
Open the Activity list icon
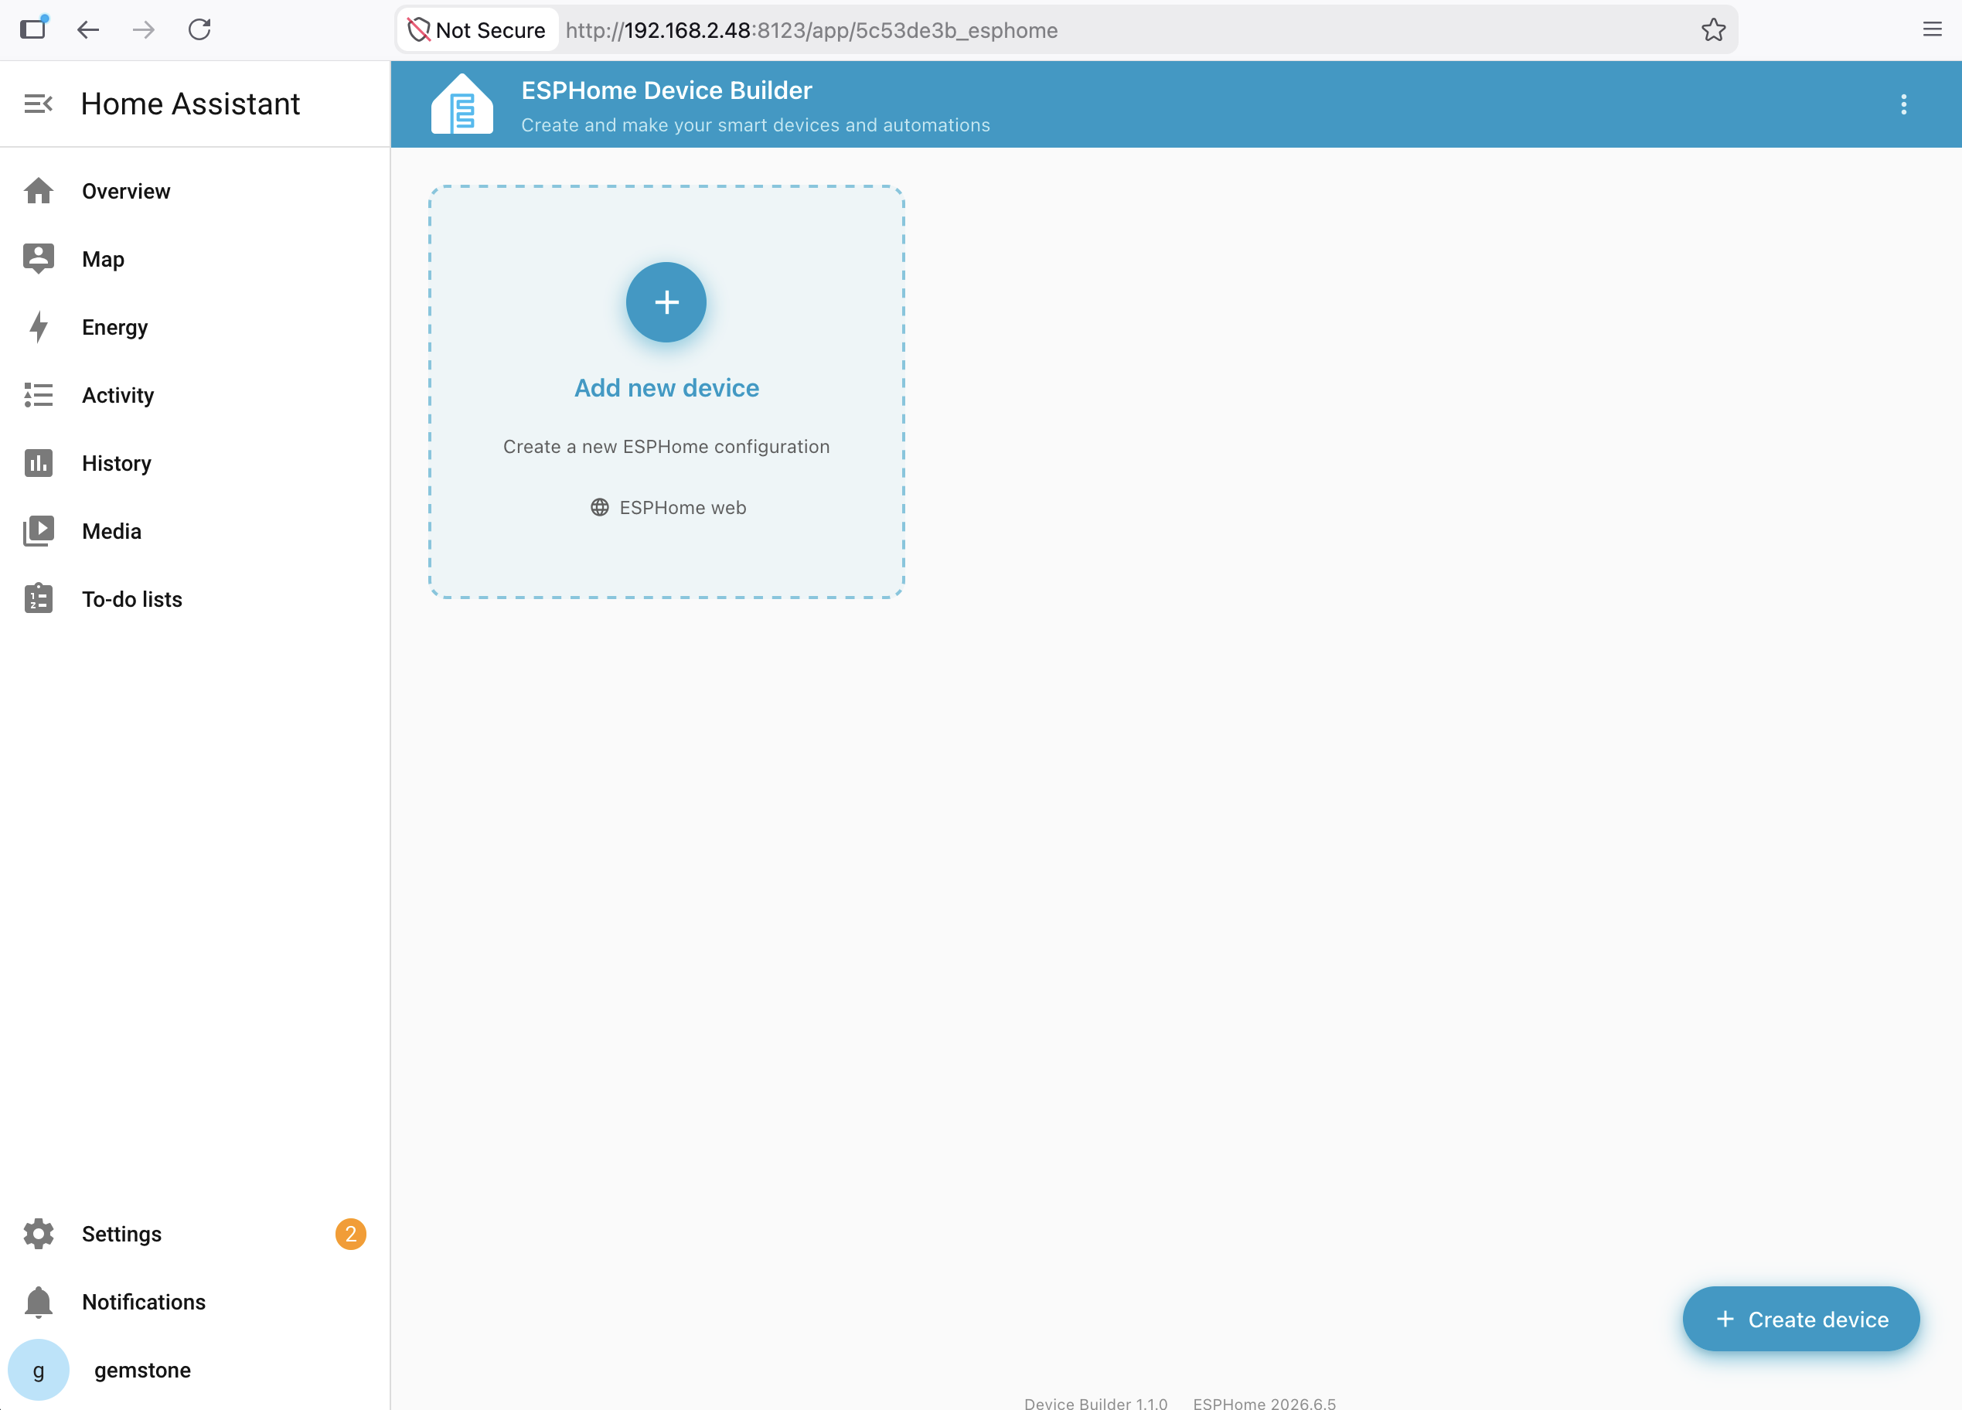pos(38,394)
